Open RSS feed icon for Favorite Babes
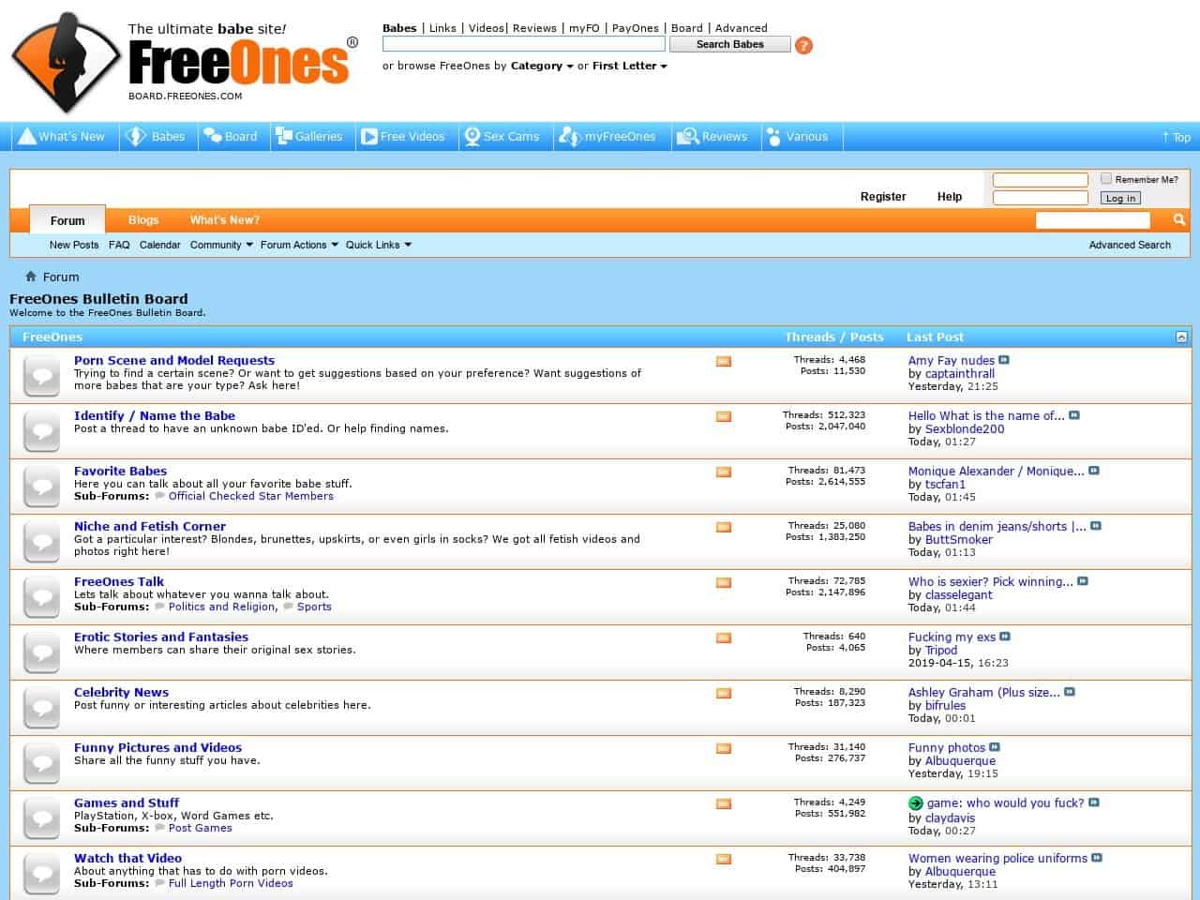This screenshot has width=1200, height=900. click(724, 472)
